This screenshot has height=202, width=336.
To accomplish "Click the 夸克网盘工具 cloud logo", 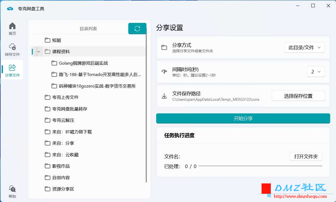I will (x=10, y=9).
